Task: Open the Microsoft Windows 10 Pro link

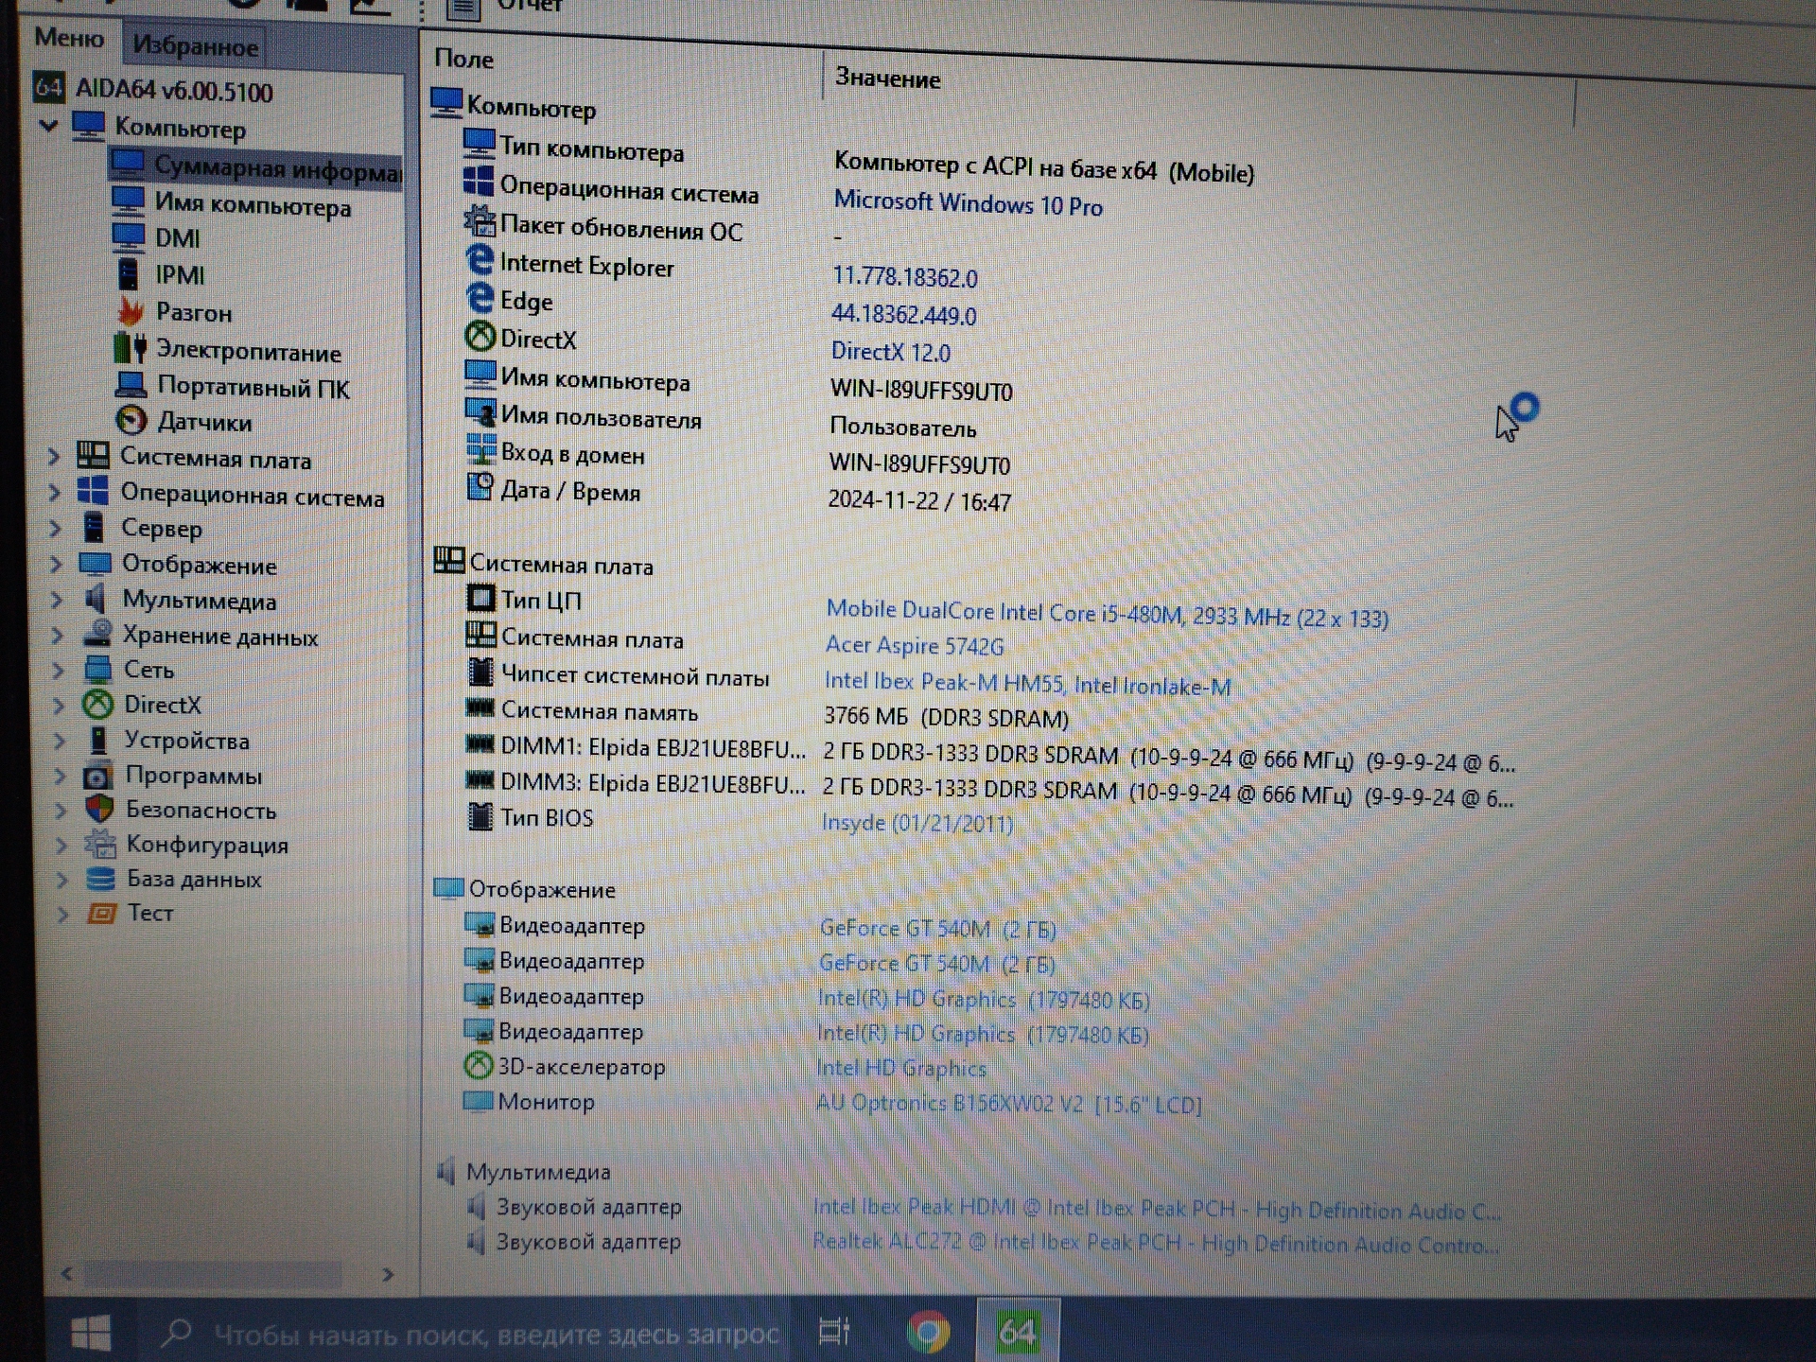Action: coord(968,203)
